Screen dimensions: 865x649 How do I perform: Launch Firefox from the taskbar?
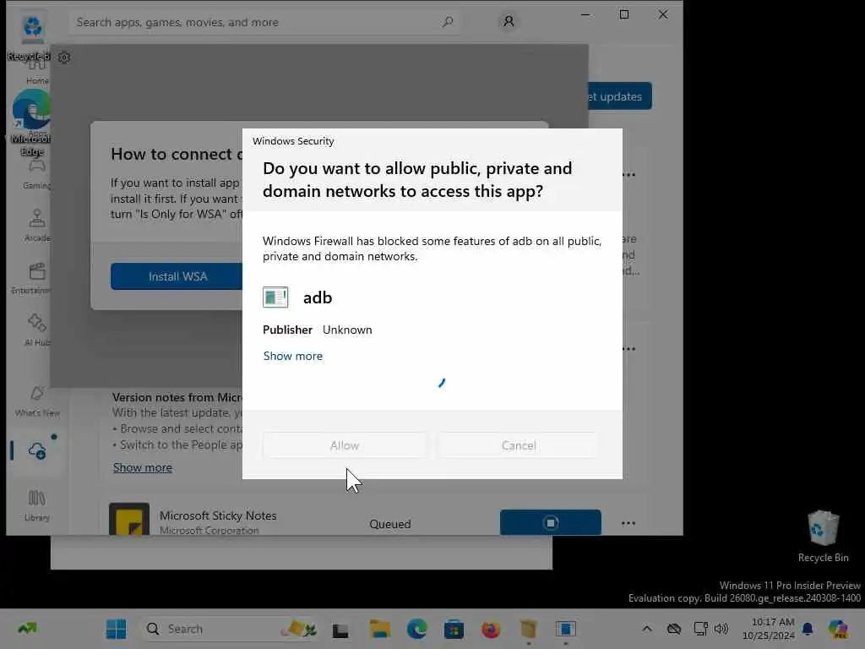pyautogui.click(x=491, y=629)
